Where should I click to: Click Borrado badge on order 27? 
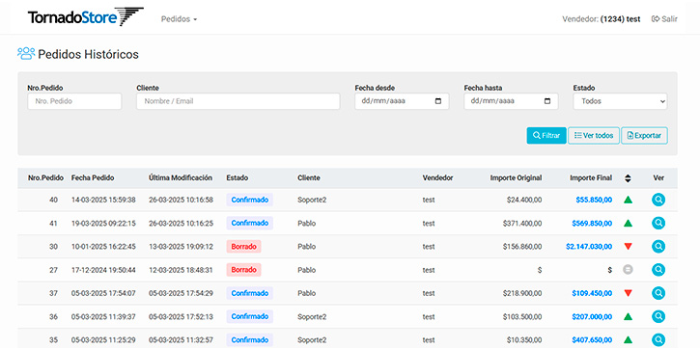pyautogui.click(x=243, y=270)
